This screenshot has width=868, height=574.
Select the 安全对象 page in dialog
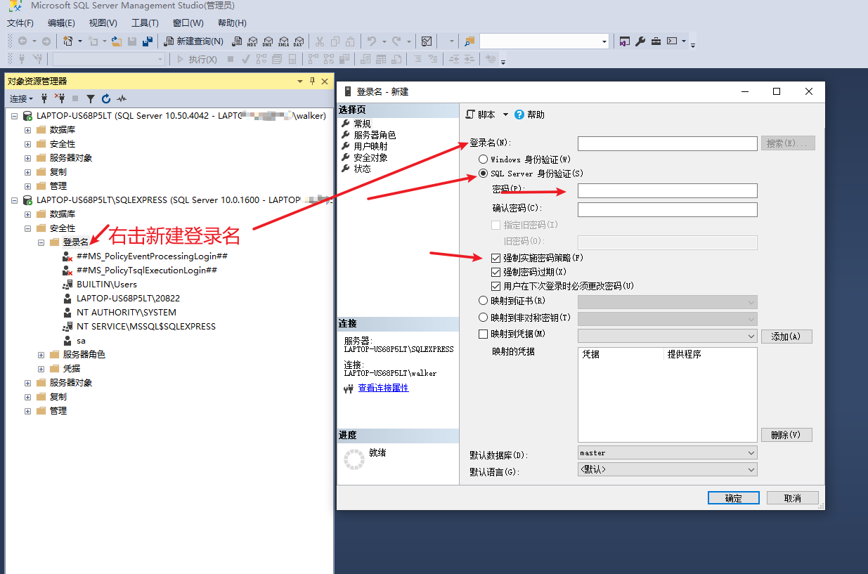(x=370, y=157)
